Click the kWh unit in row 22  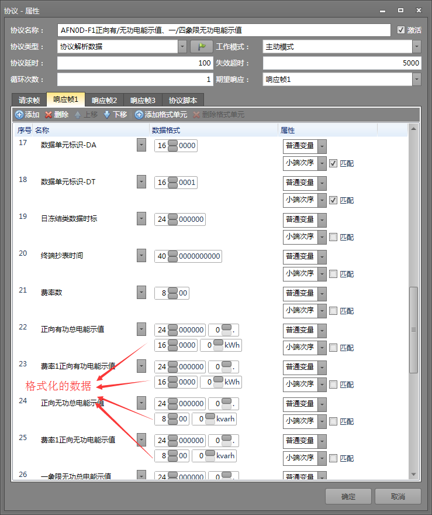pos(232,345)
